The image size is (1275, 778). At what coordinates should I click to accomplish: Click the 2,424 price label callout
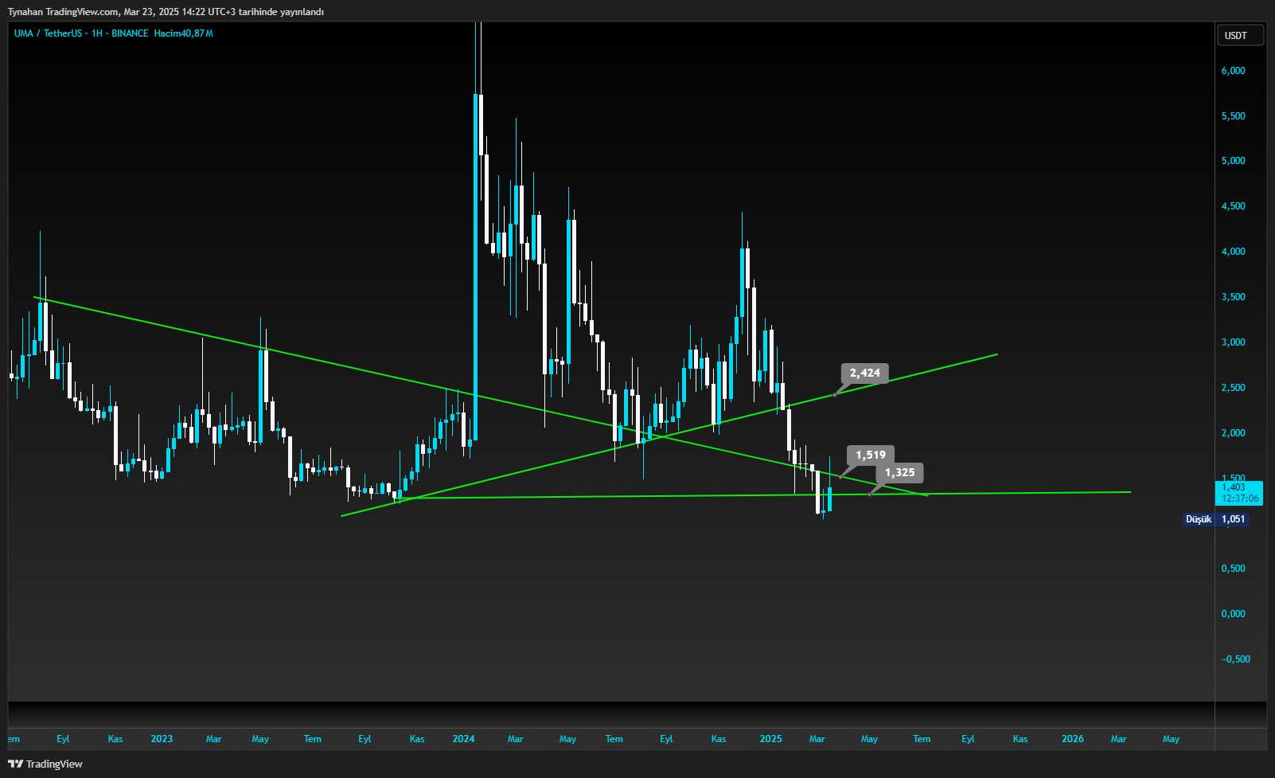coord(865,373)
